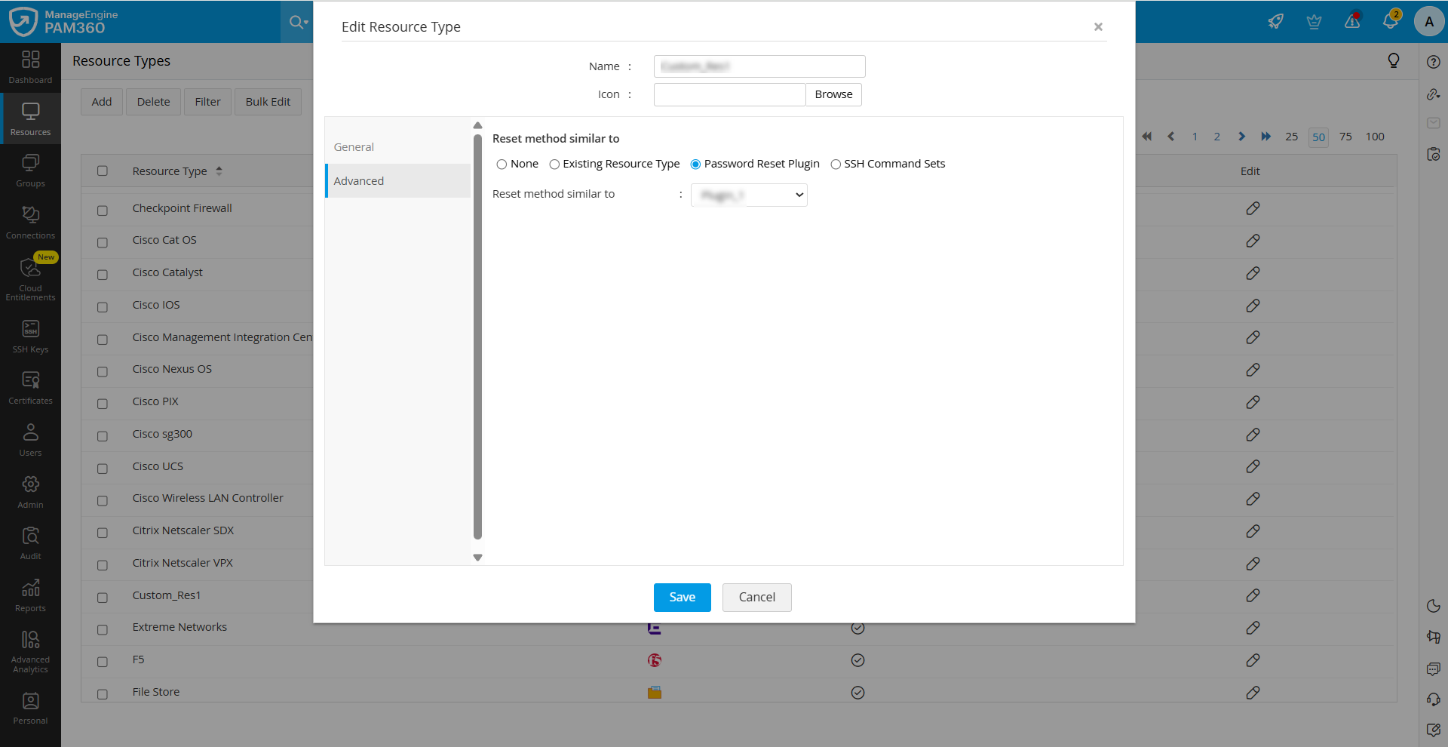Choose the None reset method option
The height and width of the screenshot is (747, 1448).
502,164
